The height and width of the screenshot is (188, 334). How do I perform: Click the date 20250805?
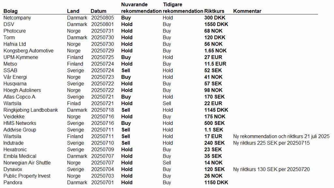click(x=101, y=18)
